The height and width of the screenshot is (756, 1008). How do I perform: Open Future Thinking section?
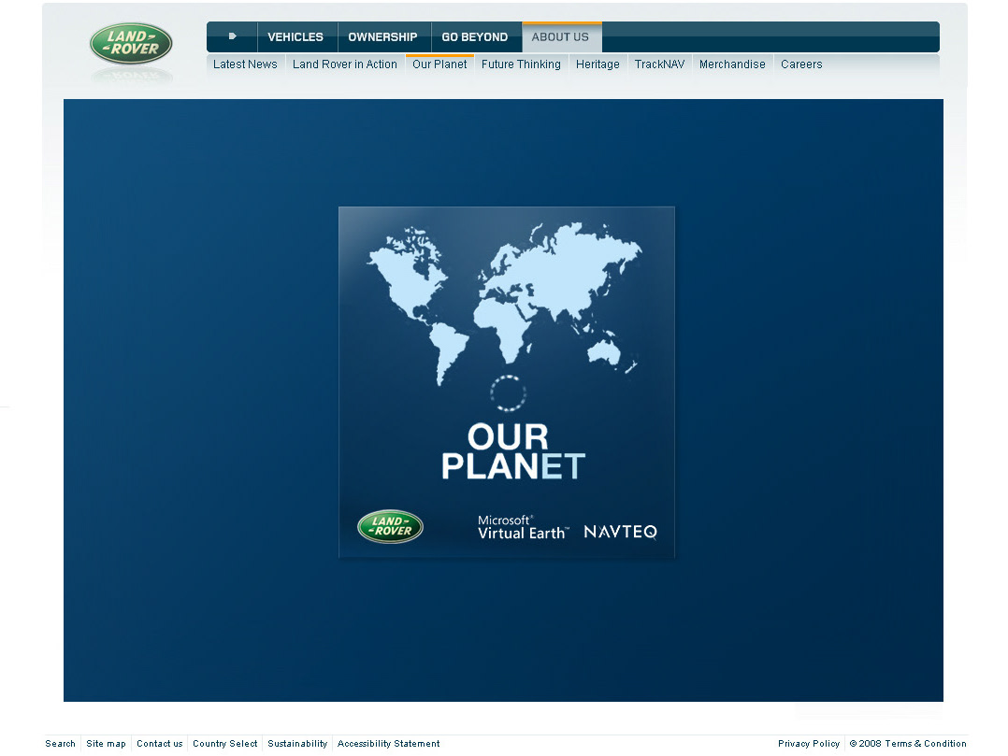coord(521,64)
